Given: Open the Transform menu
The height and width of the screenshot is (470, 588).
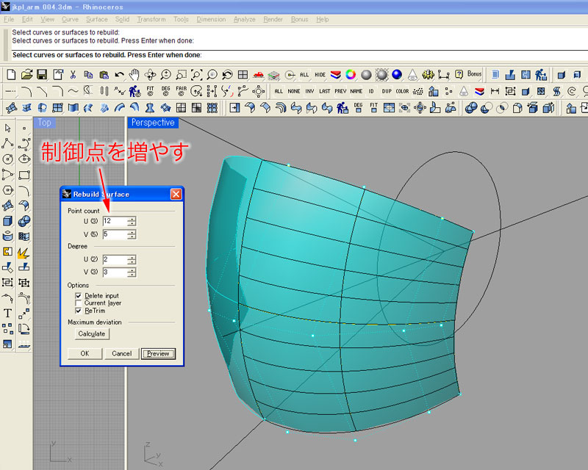Looking at the screenshot, I should tap(151, 19).
